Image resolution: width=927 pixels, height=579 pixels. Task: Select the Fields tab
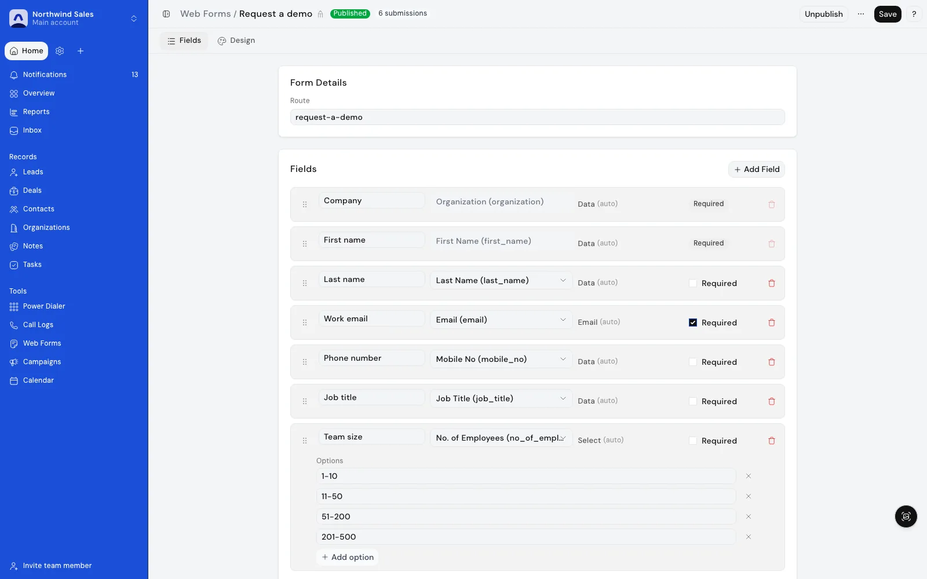[184, 41]
